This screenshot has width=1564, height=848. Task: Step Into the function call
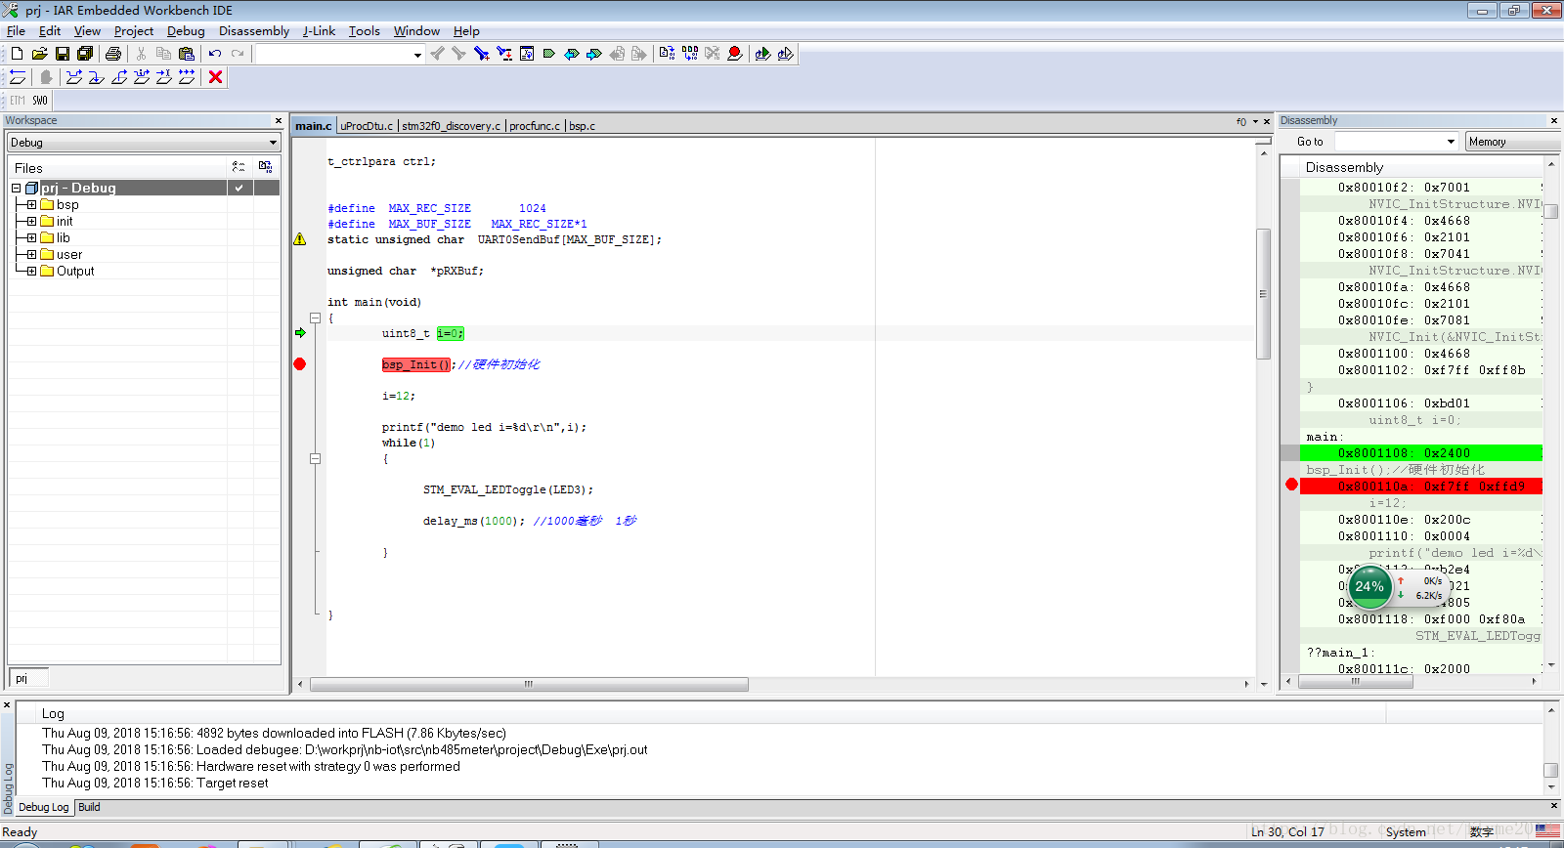pyautogui.click(x=96, y=77)
